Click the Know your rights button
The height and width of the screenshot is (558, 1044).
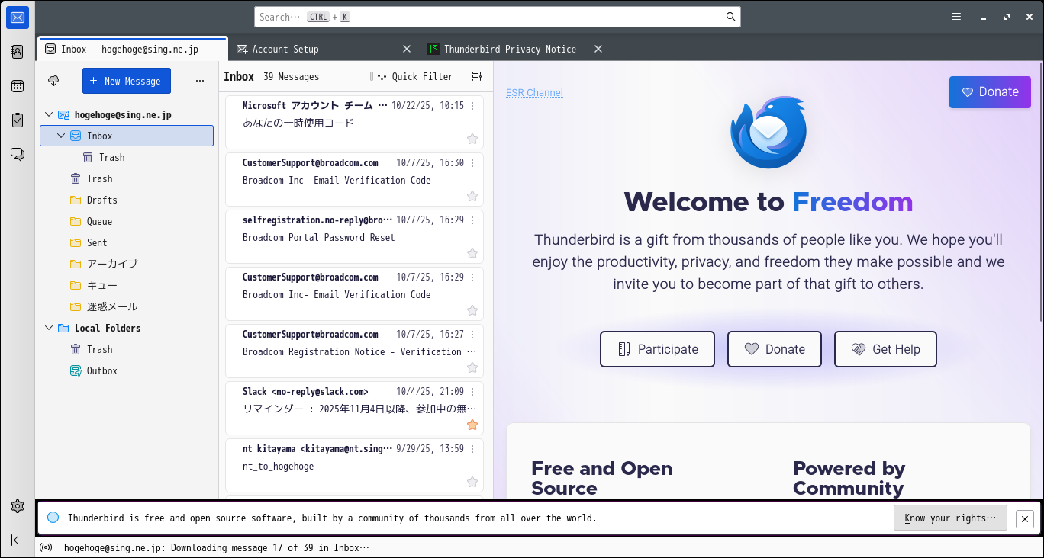[x=950, y=518]
